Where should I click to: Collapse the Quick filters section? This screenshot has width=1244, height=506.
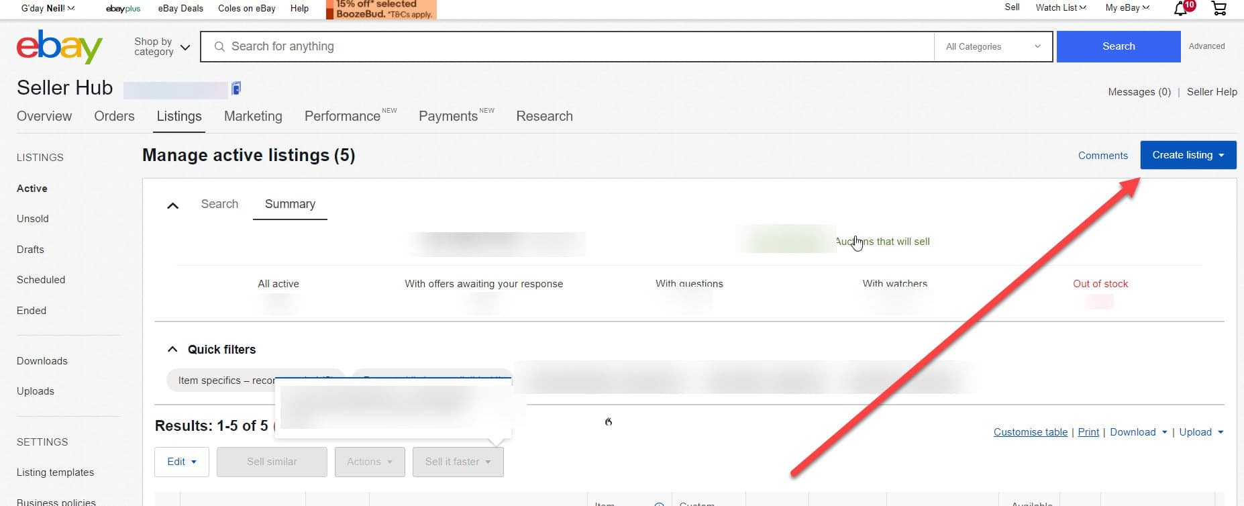(172, 349)
